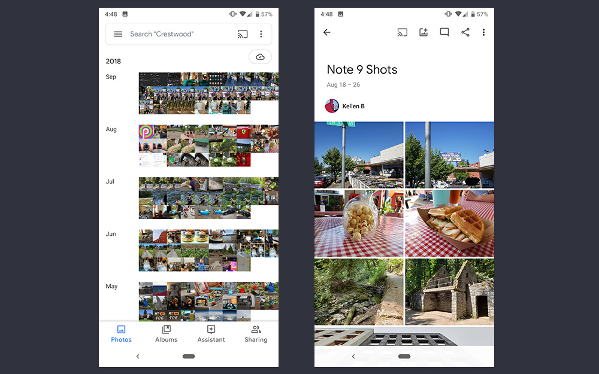Tap the back arrow in the Note 9 Shots album
Image resolution: width=599 pixels, height=374 pixels.
point(326,32)
